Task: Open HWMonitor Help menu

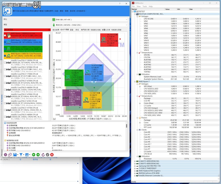Action: pyautogui.click(x=151, y=6)
